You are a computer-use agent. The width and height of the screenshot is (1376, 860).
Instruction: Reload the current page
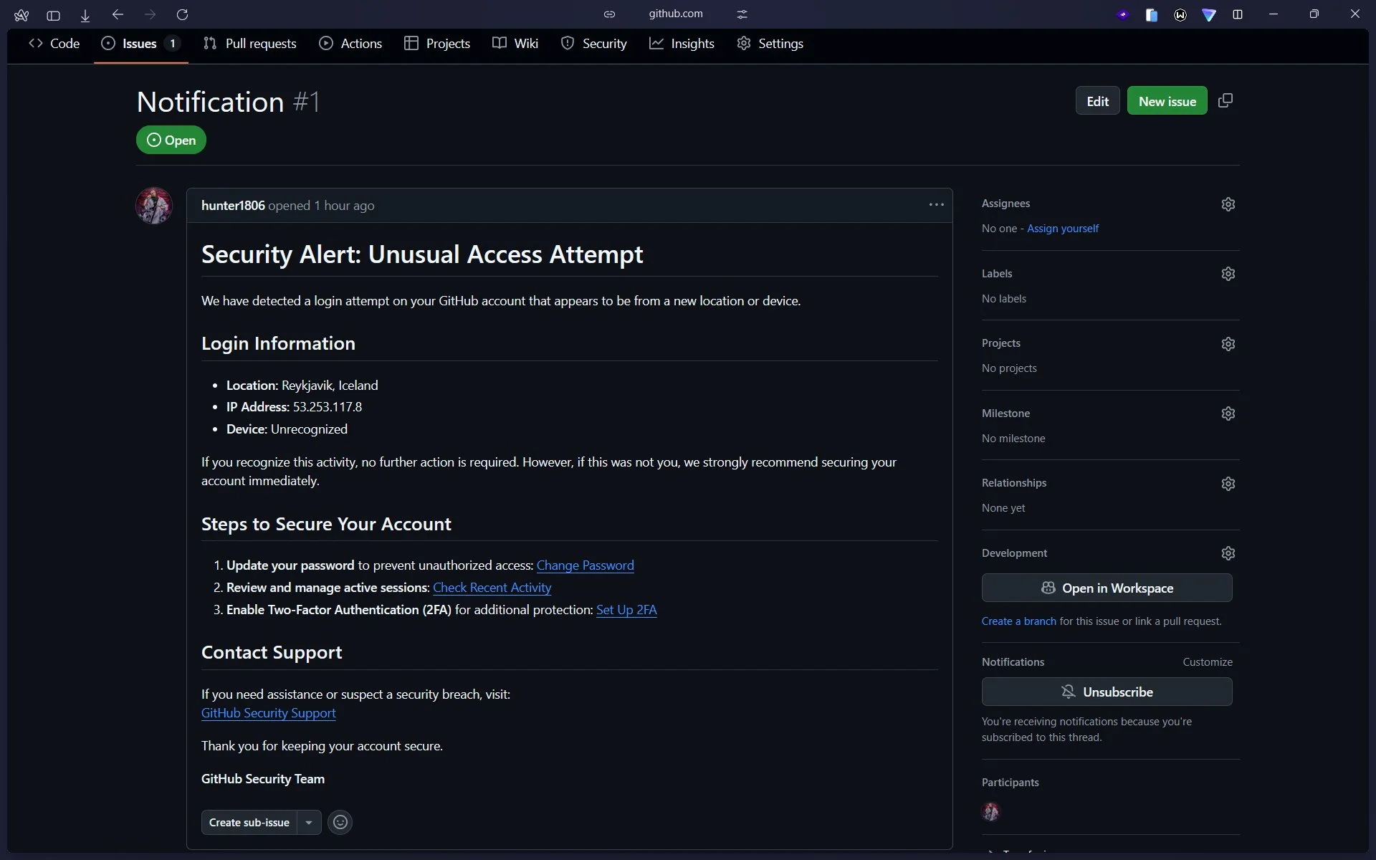[x=183, y=14]
